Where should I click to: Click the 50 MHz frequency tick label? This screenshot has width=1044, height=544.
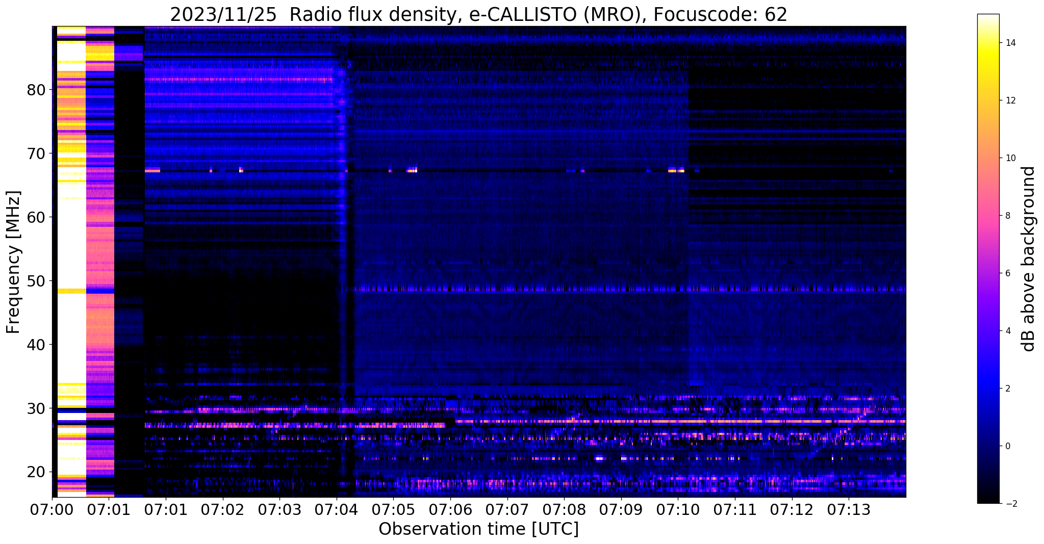coord(36,281)
